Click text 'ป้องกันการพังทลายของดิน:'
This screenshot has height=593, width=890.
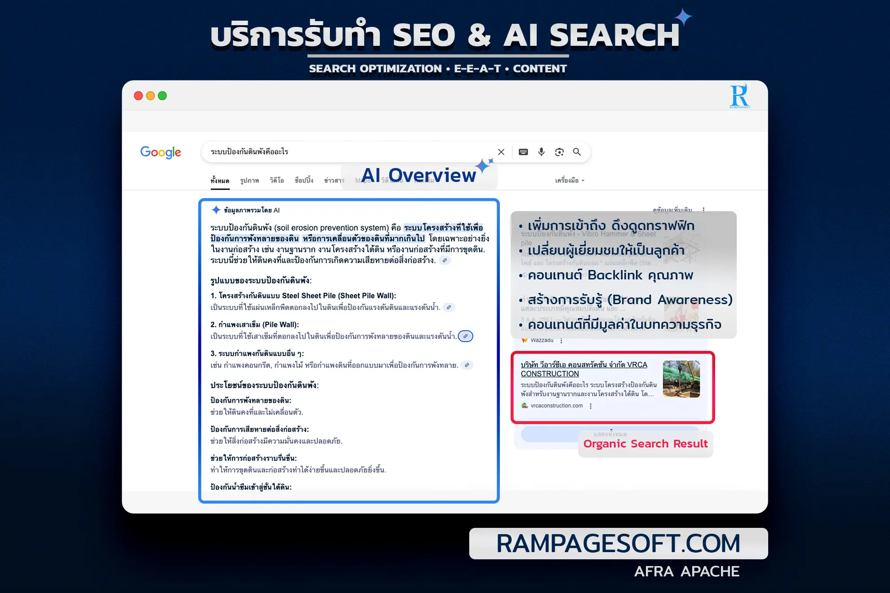[251, 400]
